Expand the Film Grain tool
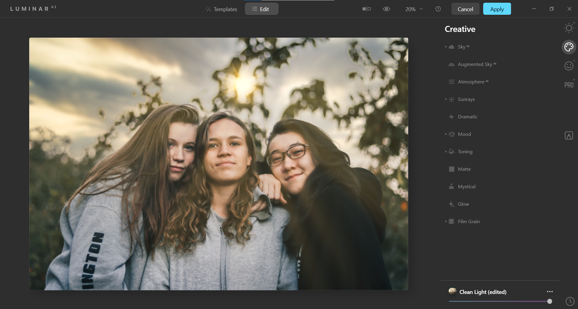The height and width of the screenshot is (309, 578). (468, 222)
